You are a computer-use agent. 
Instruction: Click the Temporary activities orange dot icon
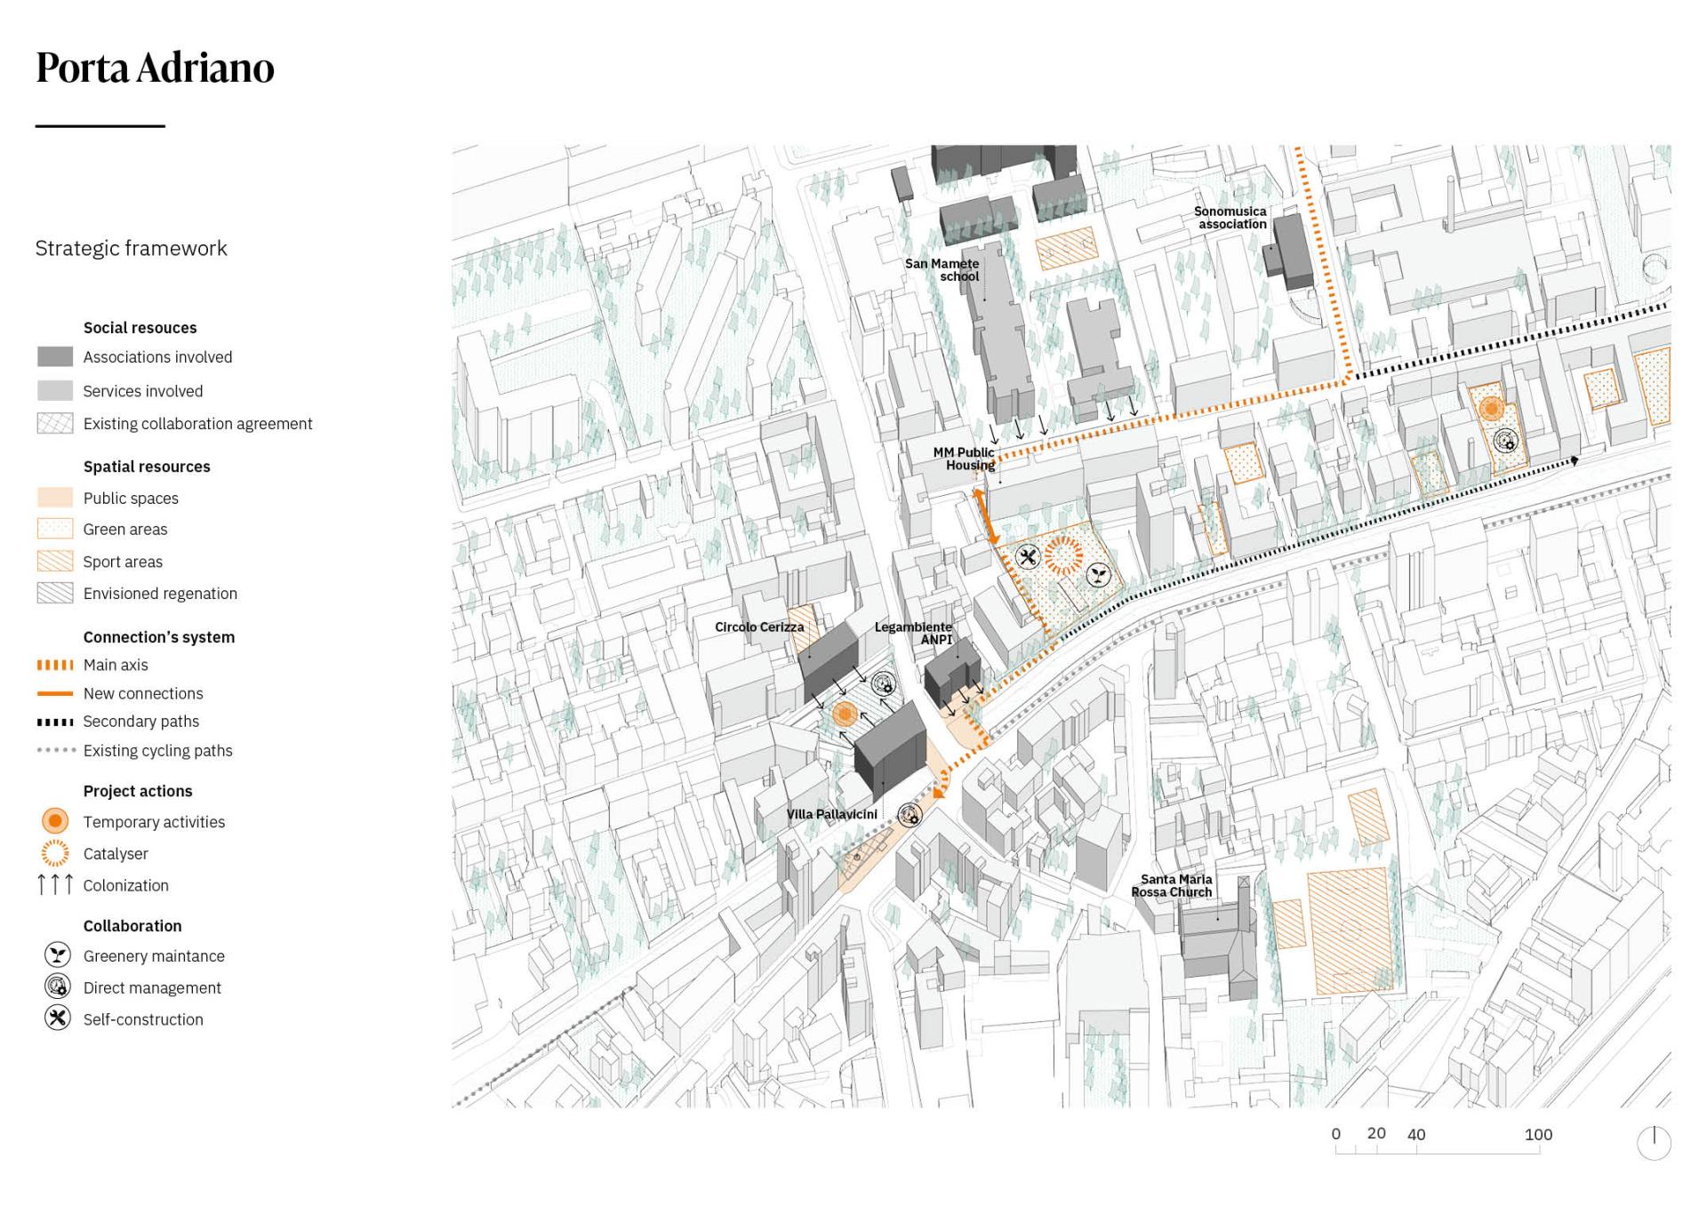pyautogui.click(x=55, y=820)
